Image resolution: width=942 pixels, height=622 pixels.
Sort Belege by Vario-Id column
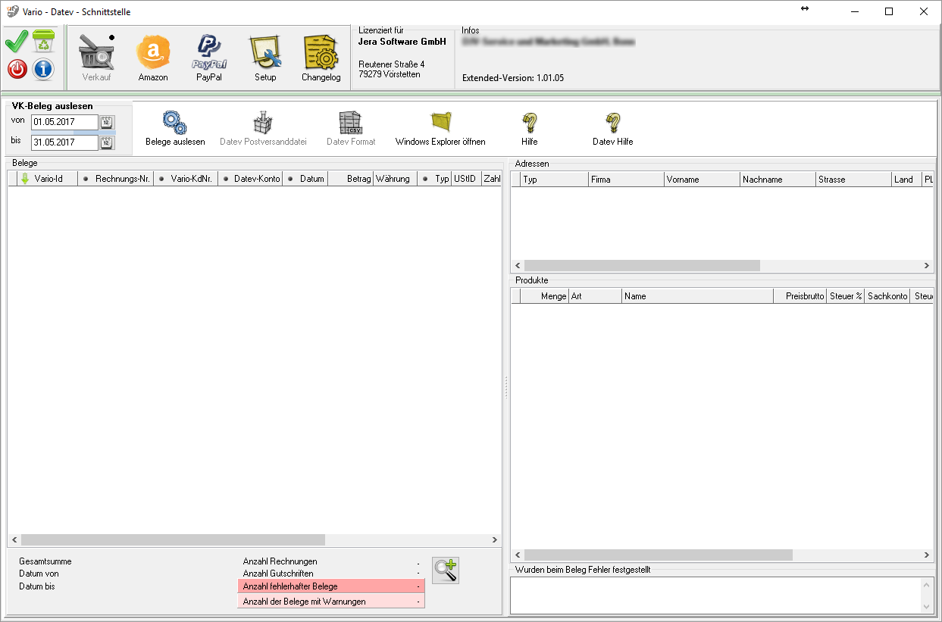pos(49,179)
